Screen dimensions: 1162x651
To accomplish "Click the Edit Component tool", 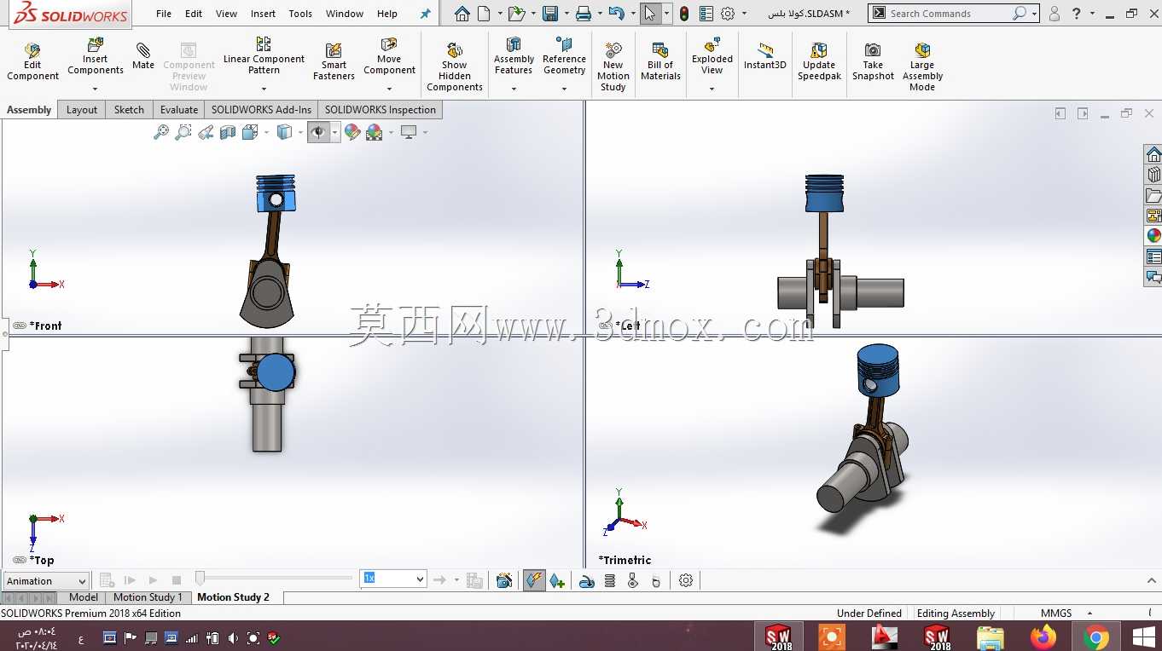I will pyautogui.click(x=32, y=62).
